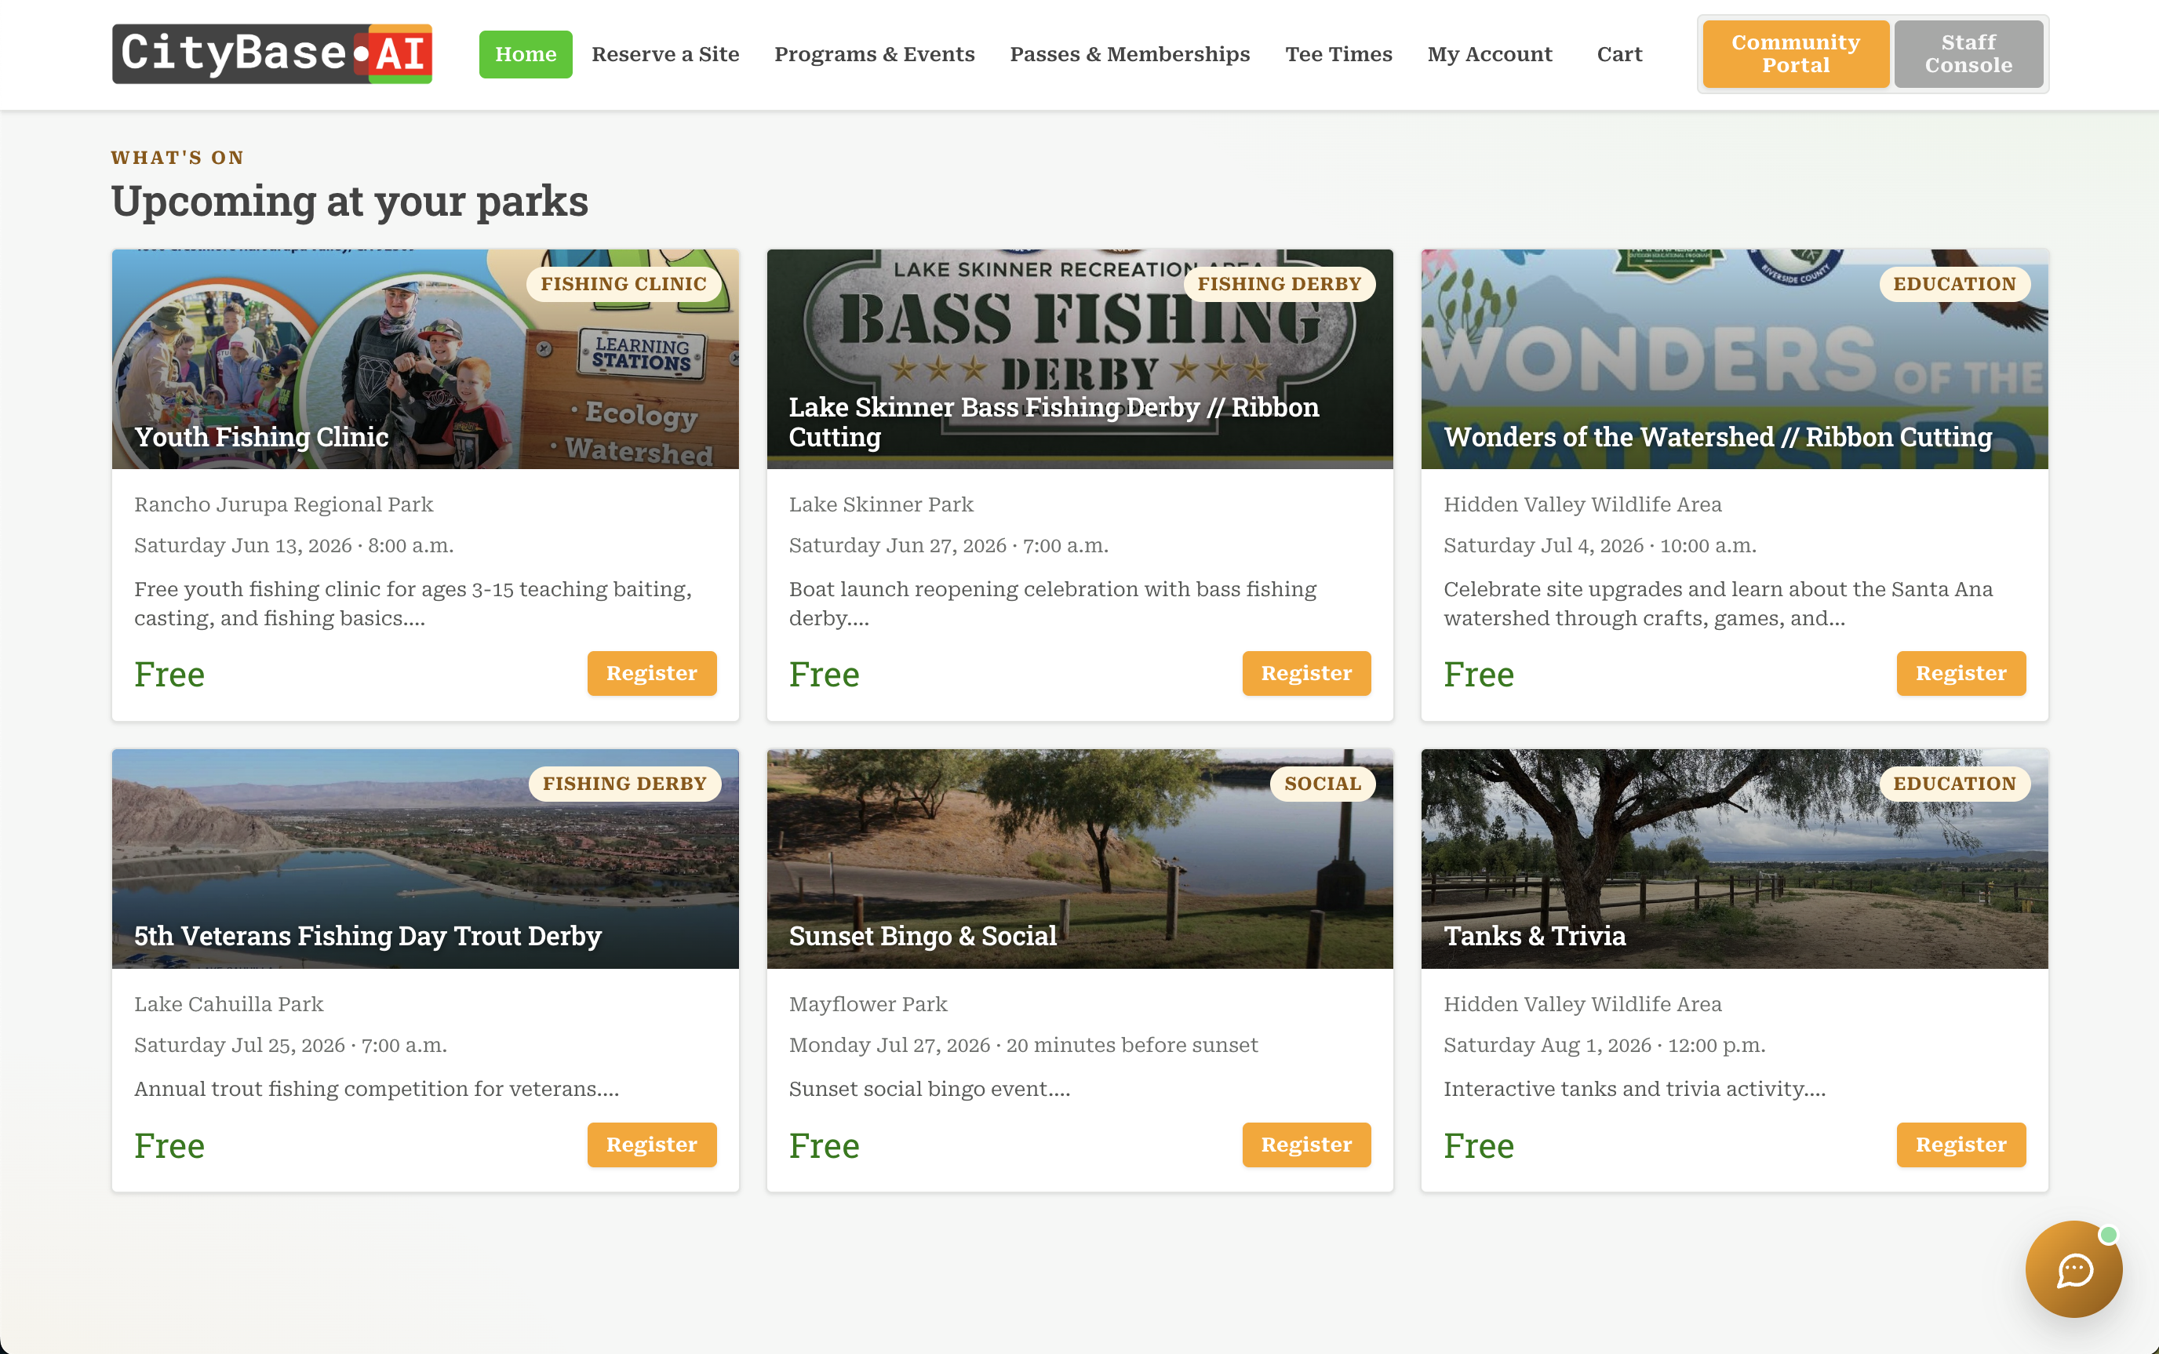Register for Sunset Bingo & Social

tap(1306, 1145)
